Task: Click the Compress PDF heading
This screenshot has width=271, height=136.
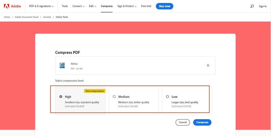Action: click(67, 53)
